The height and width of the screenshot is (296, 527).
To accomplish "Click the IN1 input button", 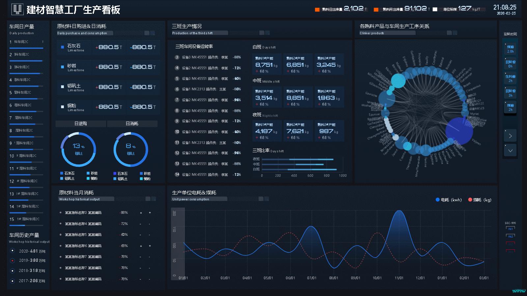I will tap(510, 229).
